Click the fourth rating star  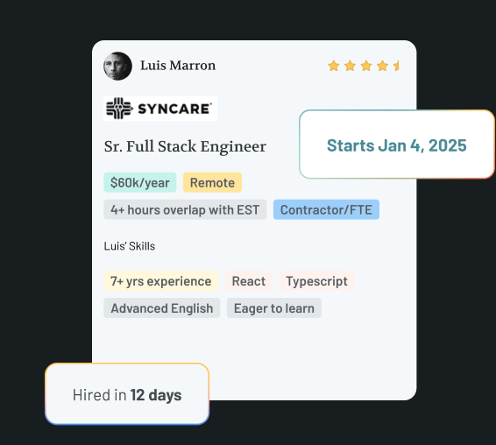click(382, 66)
